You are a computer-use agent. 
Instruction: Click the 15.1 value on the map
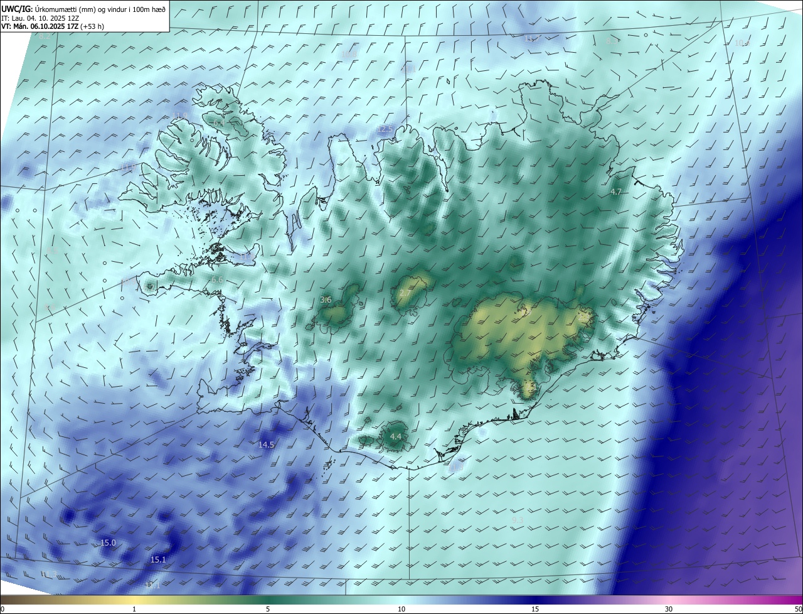(158, 559)
